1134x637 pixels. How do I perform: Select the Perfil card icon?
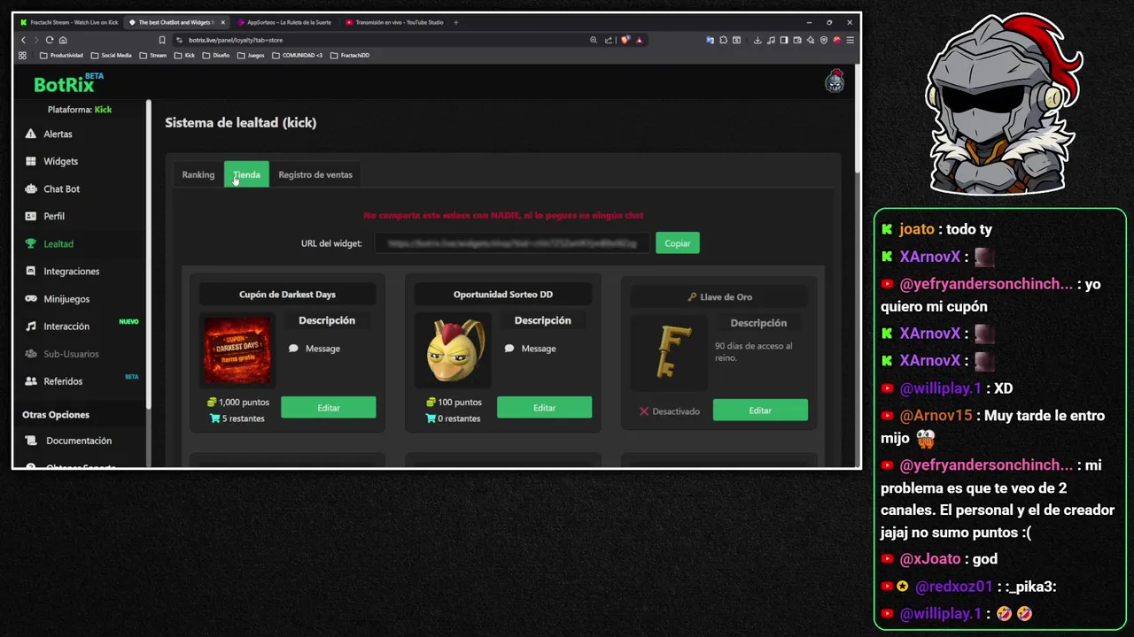tap(31, 216)
